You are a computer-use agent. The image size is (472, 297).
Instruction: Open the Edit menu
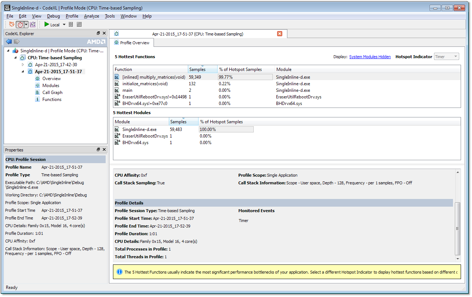tap(23, 16)
